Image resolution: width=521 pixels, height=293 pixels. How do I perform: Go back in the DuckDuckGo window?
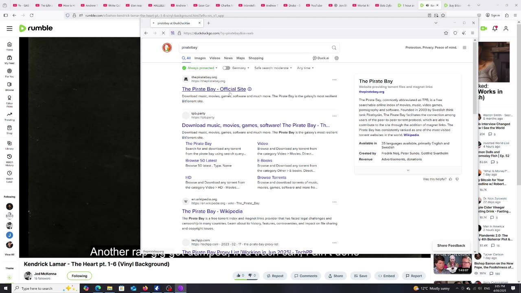(x=146, y=33)
